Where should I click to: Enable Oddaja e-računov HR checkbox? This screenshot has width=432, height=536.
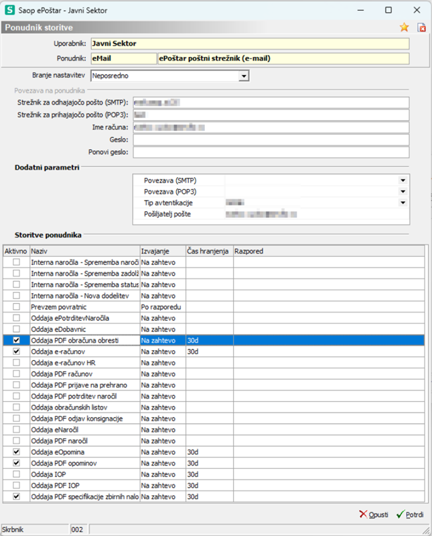point(16,362)
